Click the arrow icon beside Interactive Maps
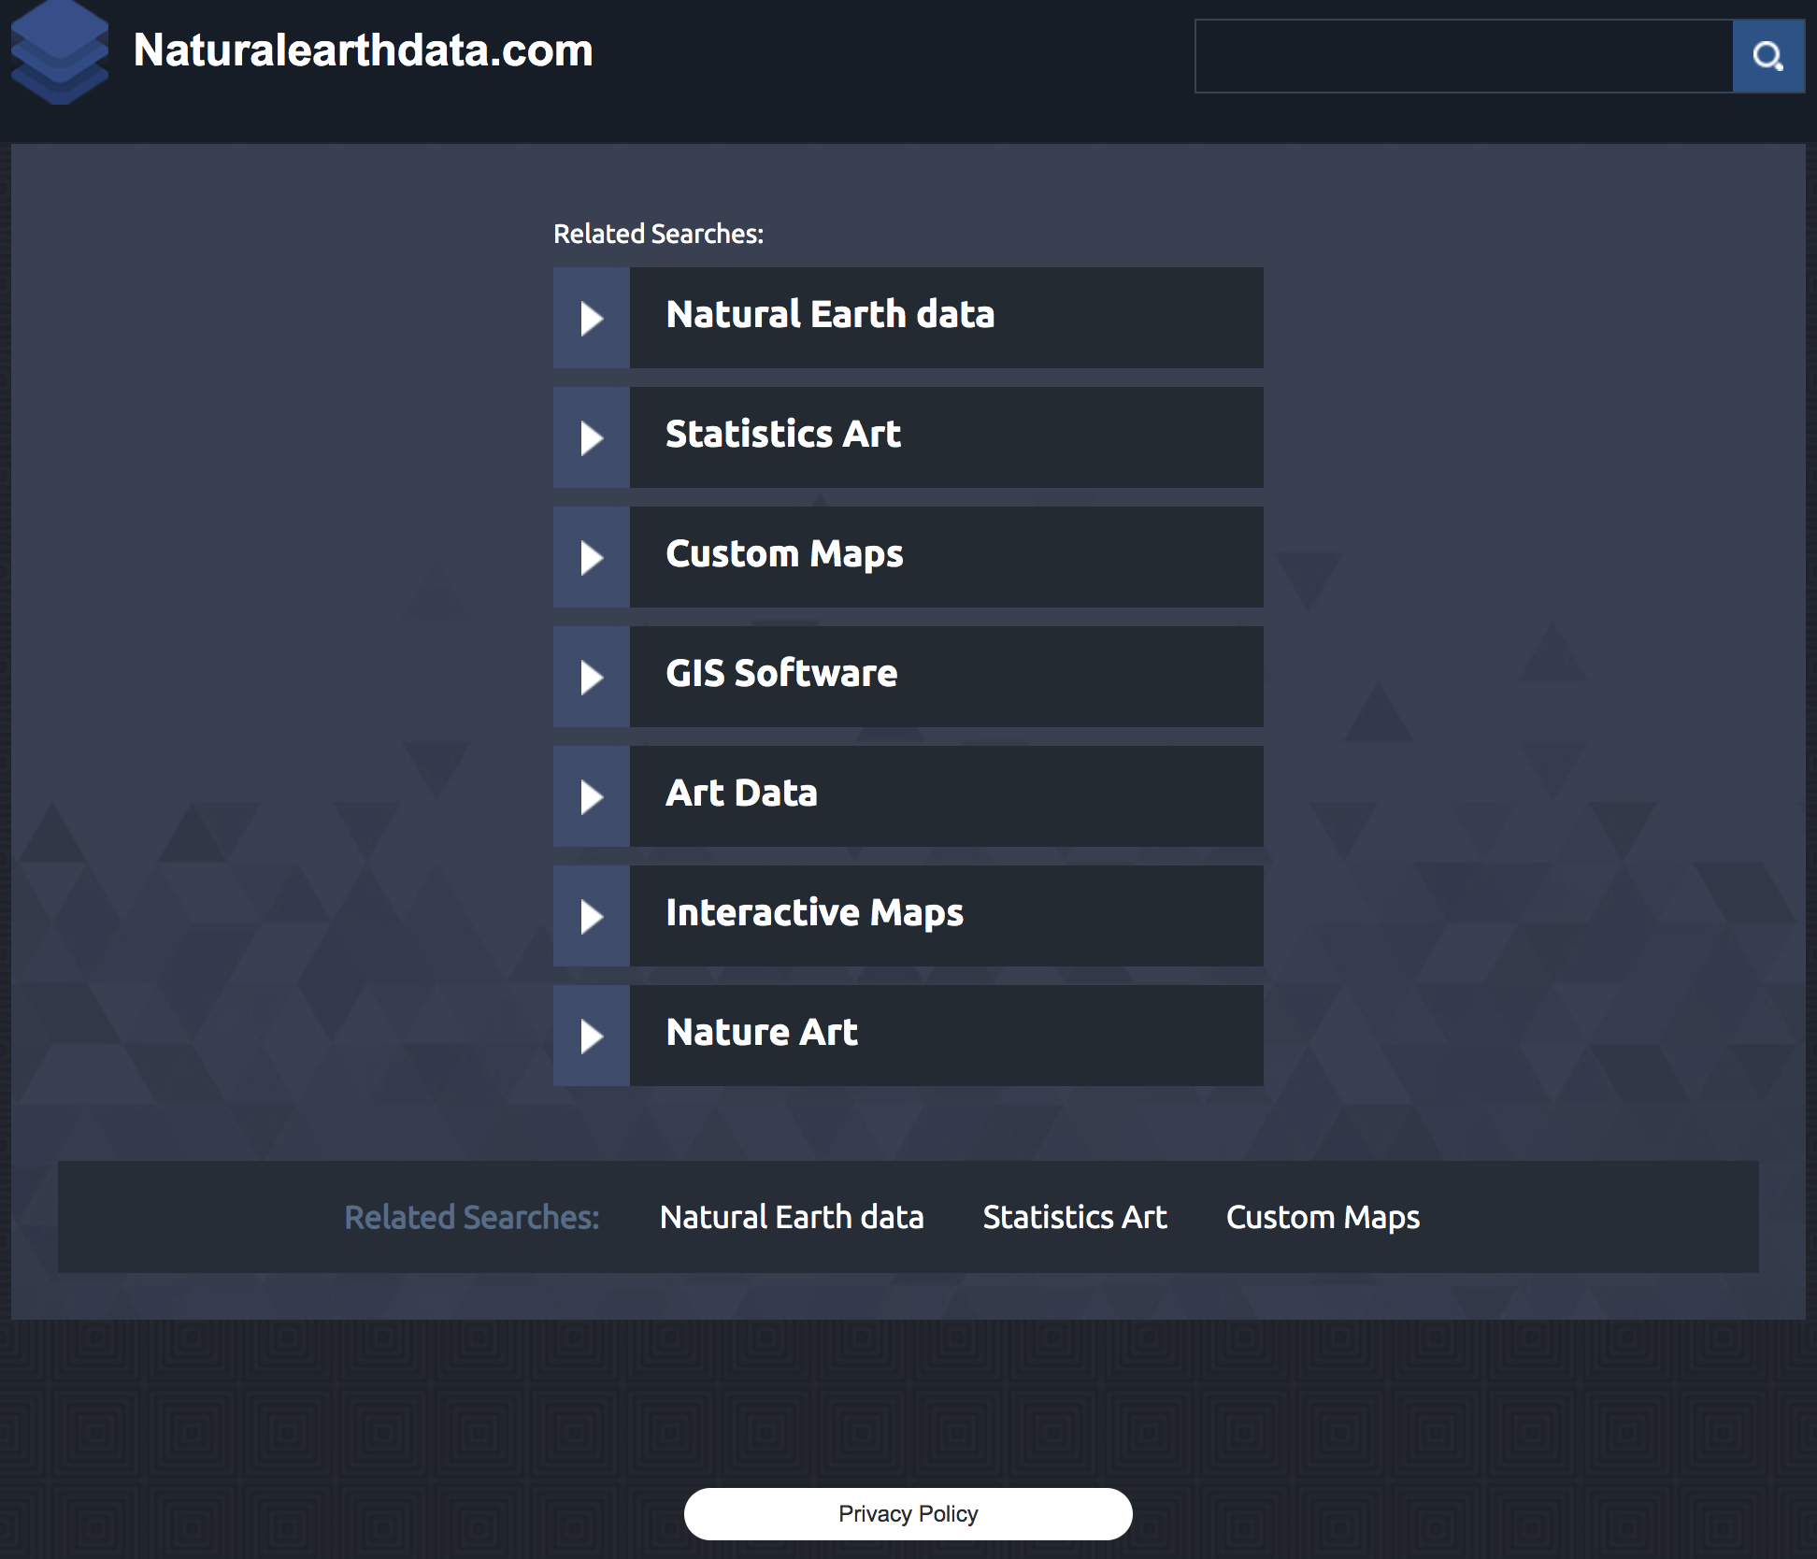This screenshot has height=1559, width=1817. [592, 916]
